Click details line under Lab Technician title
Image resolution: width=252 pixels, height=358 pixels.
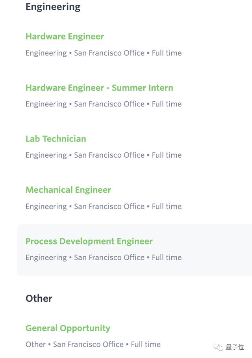(104, 155)
